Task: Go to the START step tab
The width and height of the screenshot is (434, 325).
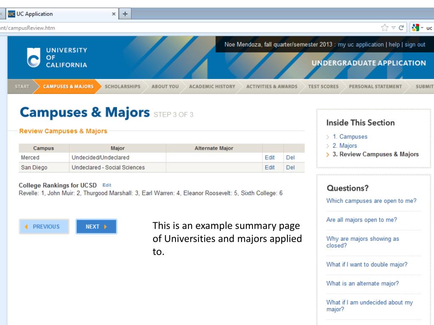Action: click(x=22, y=86)
